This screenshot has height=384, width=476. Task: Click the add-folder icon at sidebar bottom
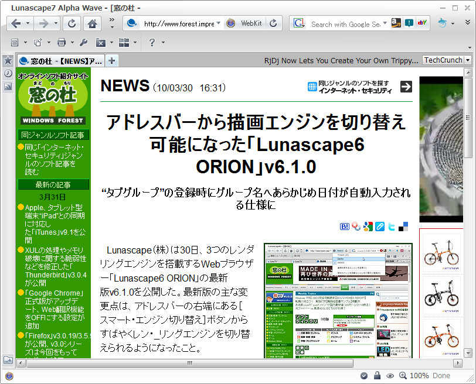tap(8, 360)
